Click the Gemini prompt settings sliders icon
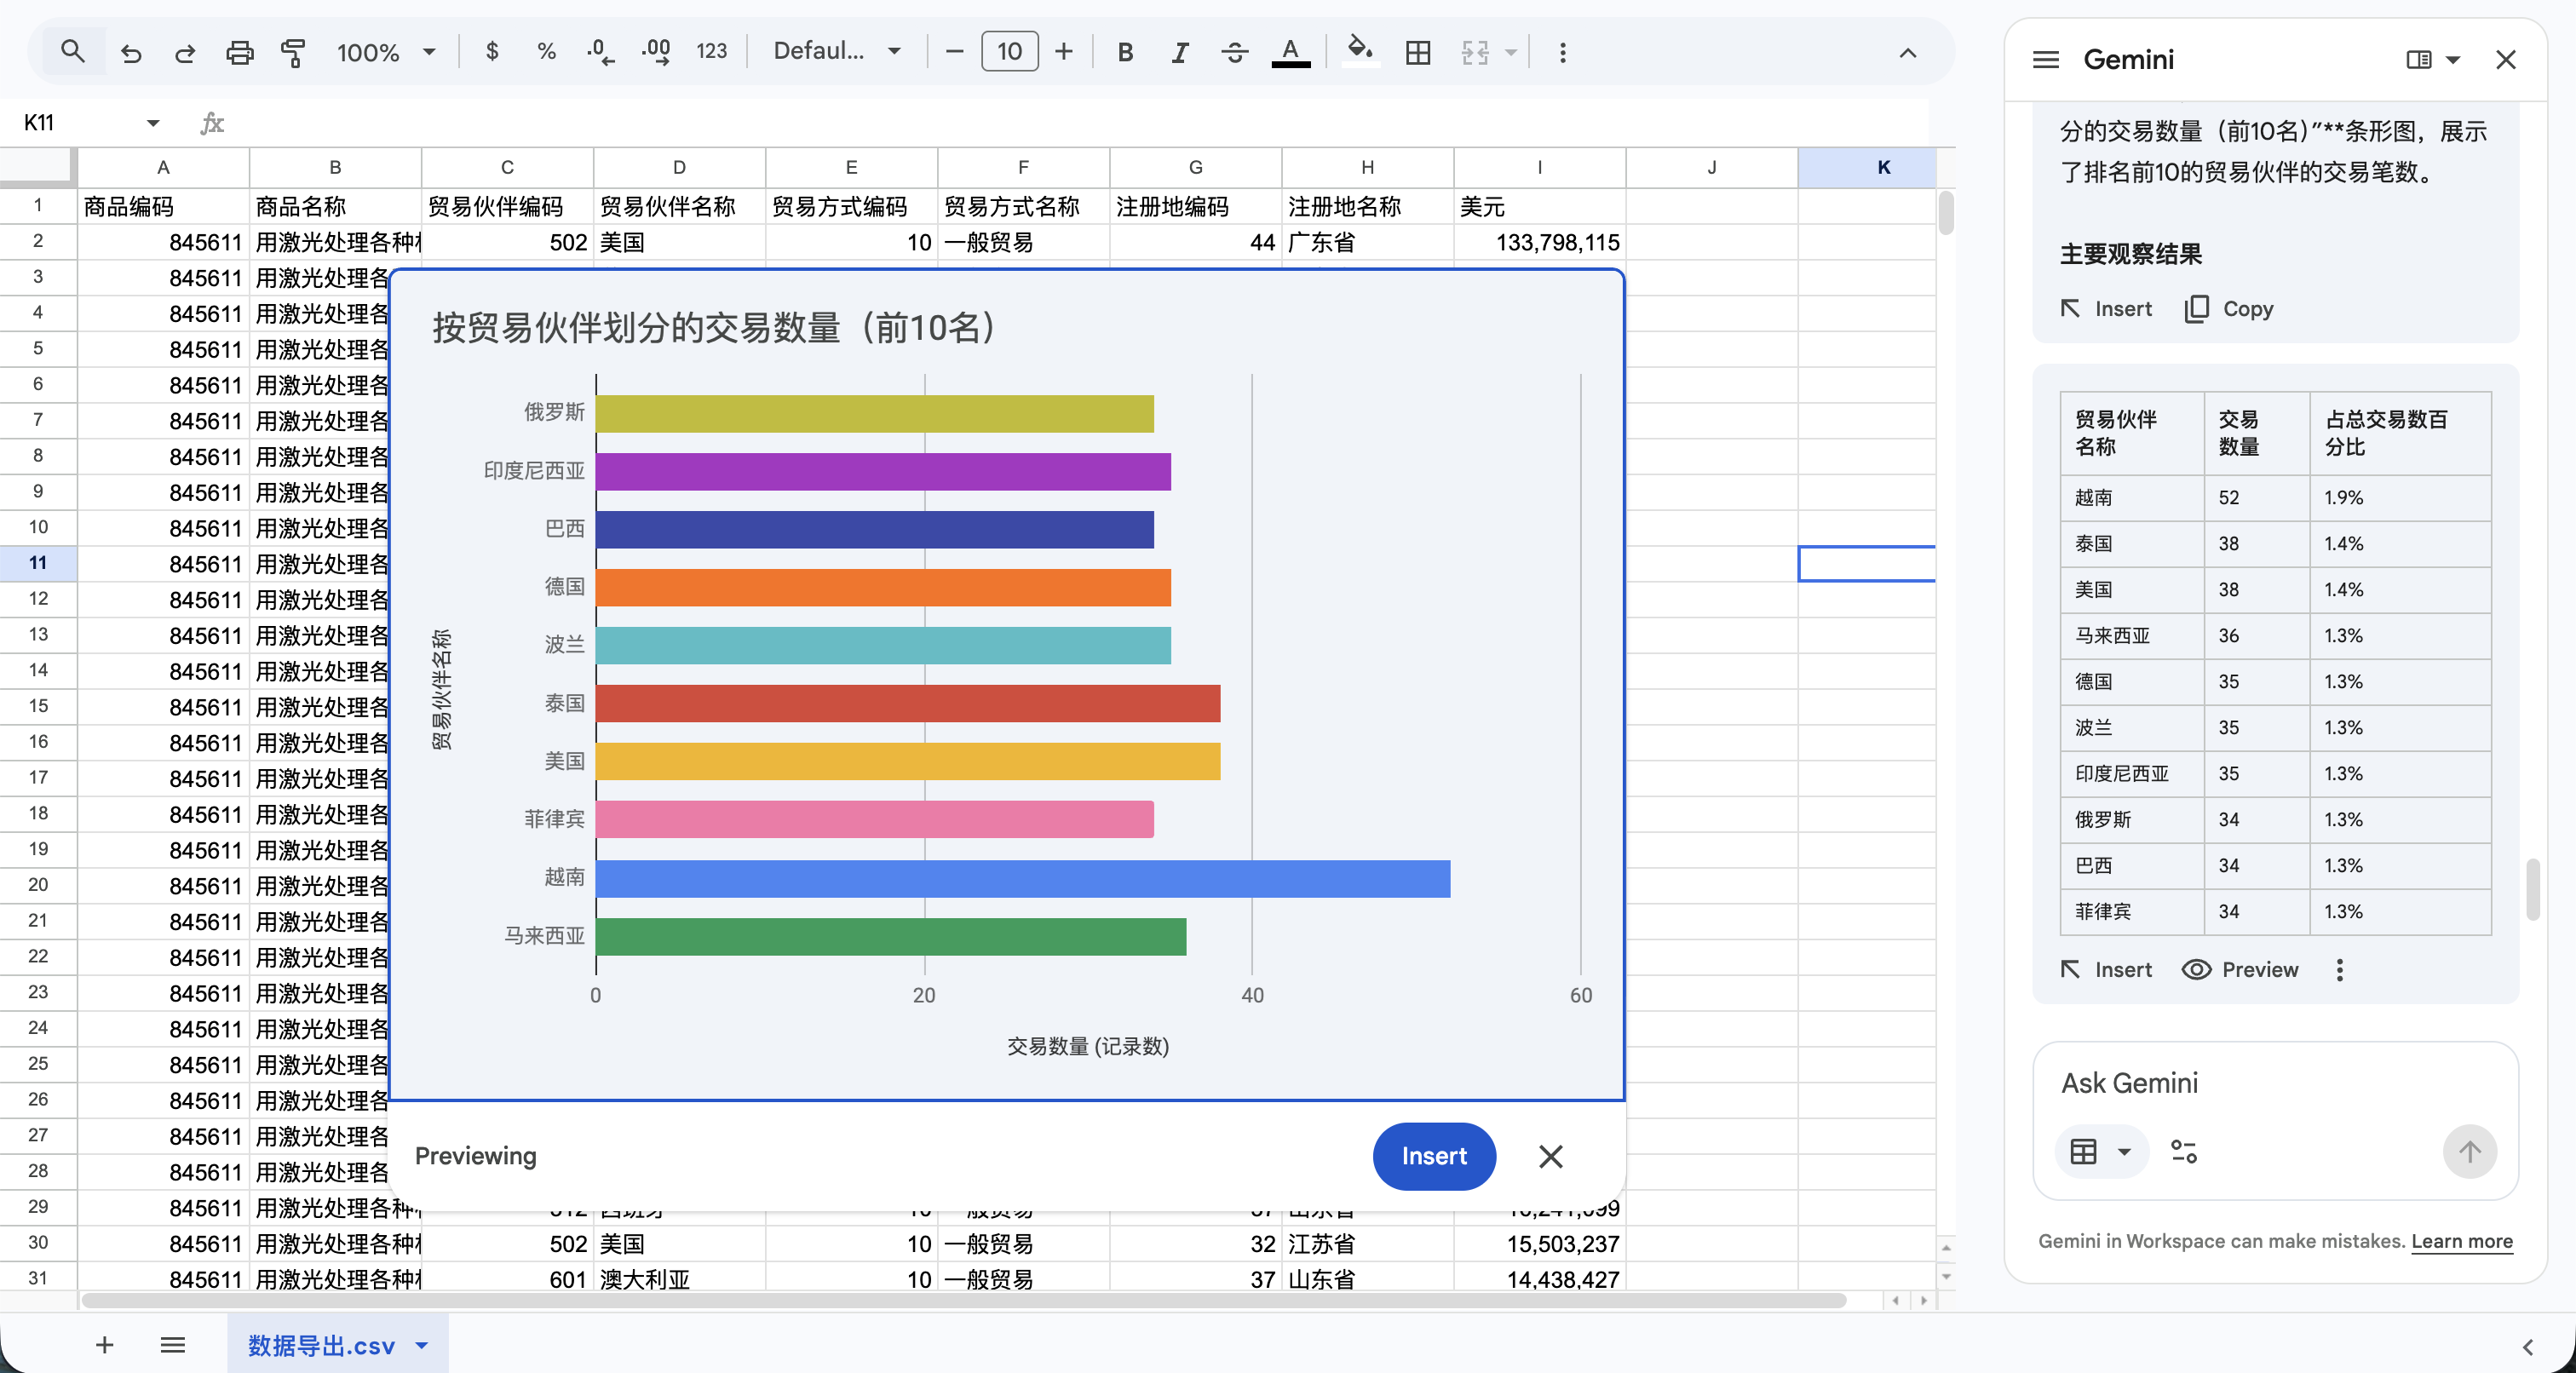Screen dimensions: 2576x1373 [2183, 1152]
